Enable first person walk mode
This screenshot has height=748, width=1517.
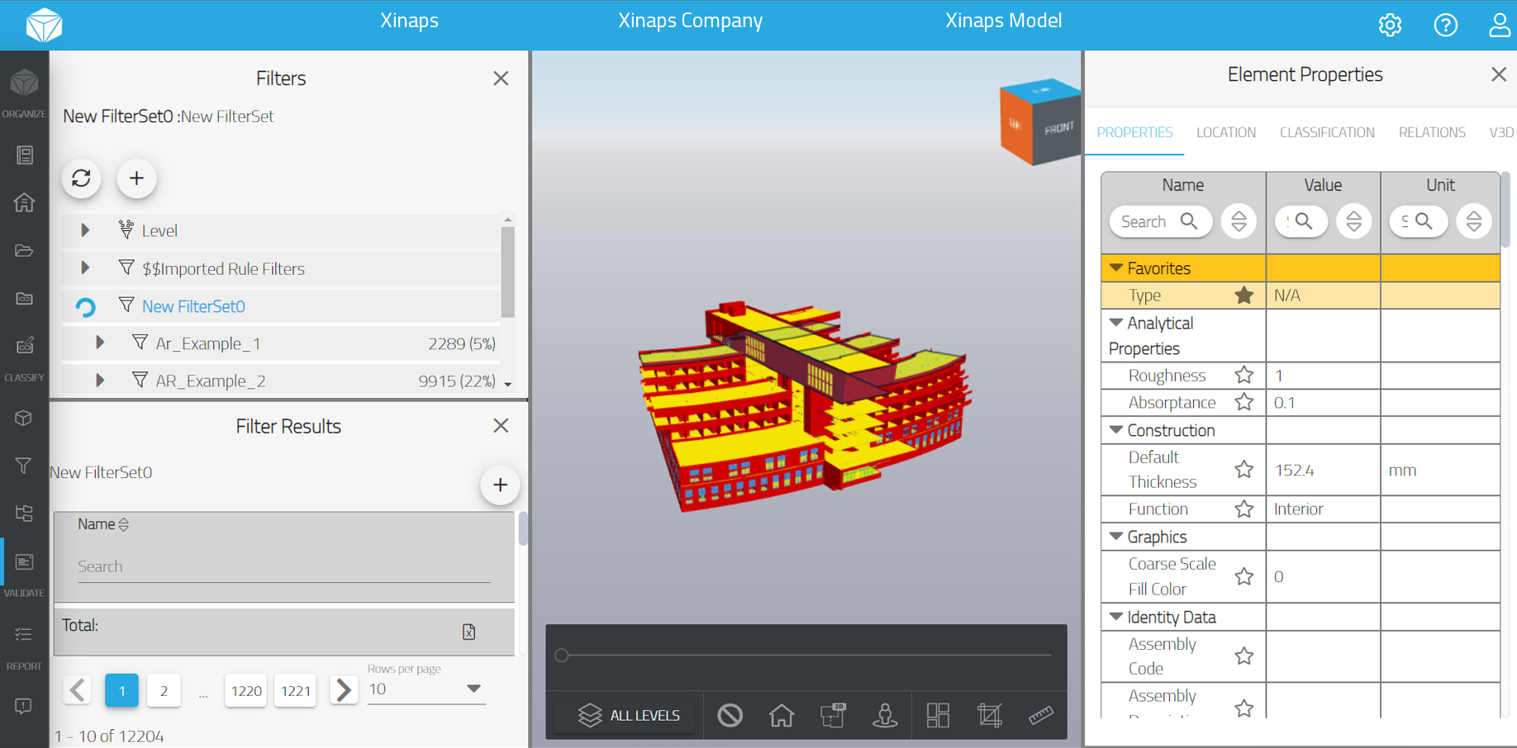click(x=885, y=715)
